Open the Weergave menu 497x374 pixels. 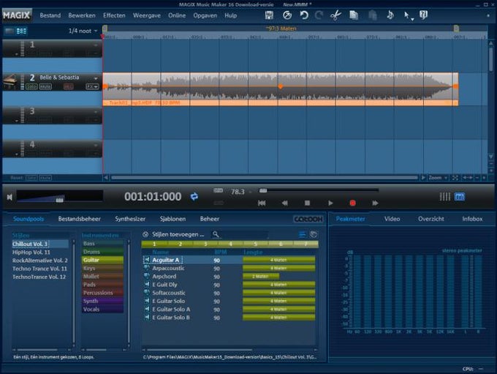coord(147,15)
